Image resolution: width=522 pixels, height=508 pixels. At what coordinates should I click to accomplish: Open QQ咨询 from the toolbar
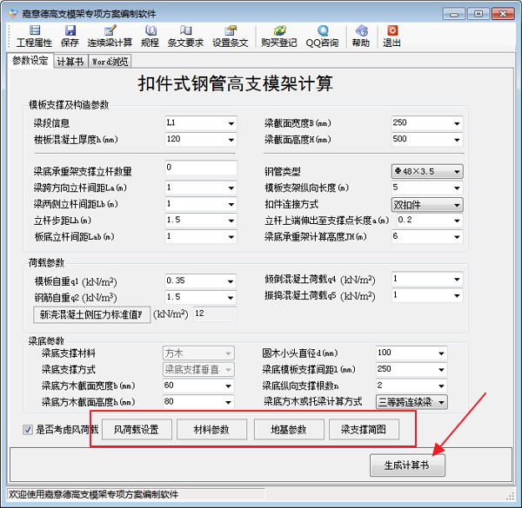click(x=322, y=36)
